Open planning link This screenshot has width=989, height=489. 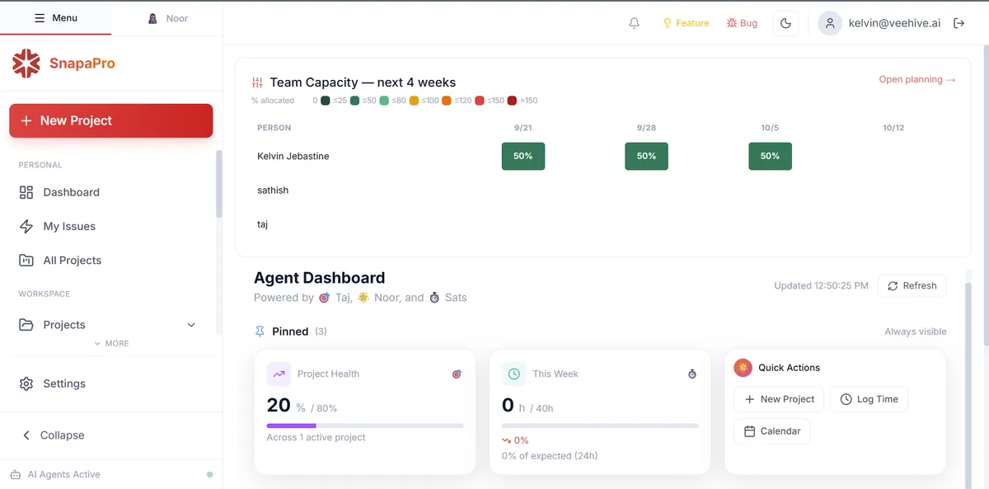(917, 79)
